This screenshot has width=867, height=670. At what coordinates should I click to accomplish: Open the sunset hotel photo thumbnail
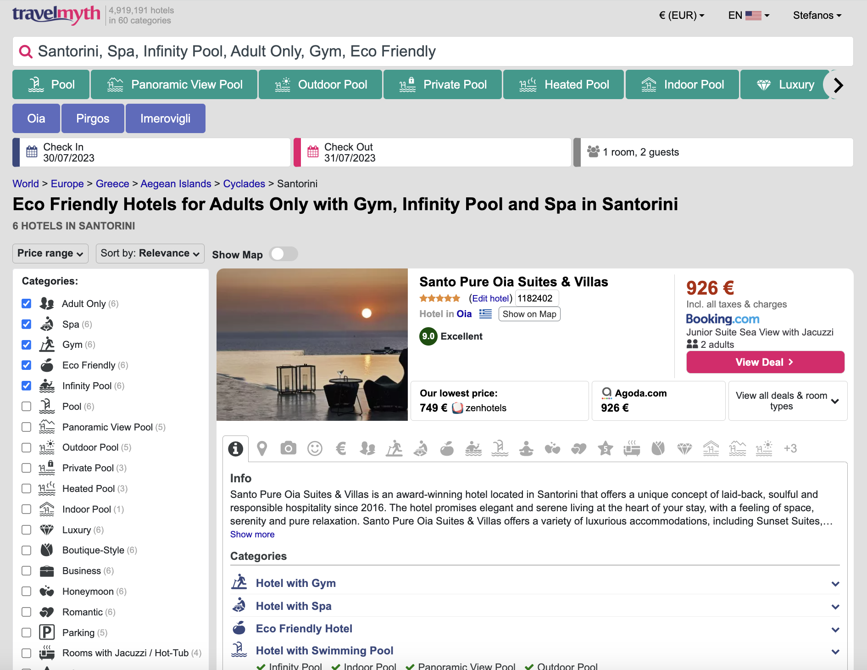tap(312, 345)
